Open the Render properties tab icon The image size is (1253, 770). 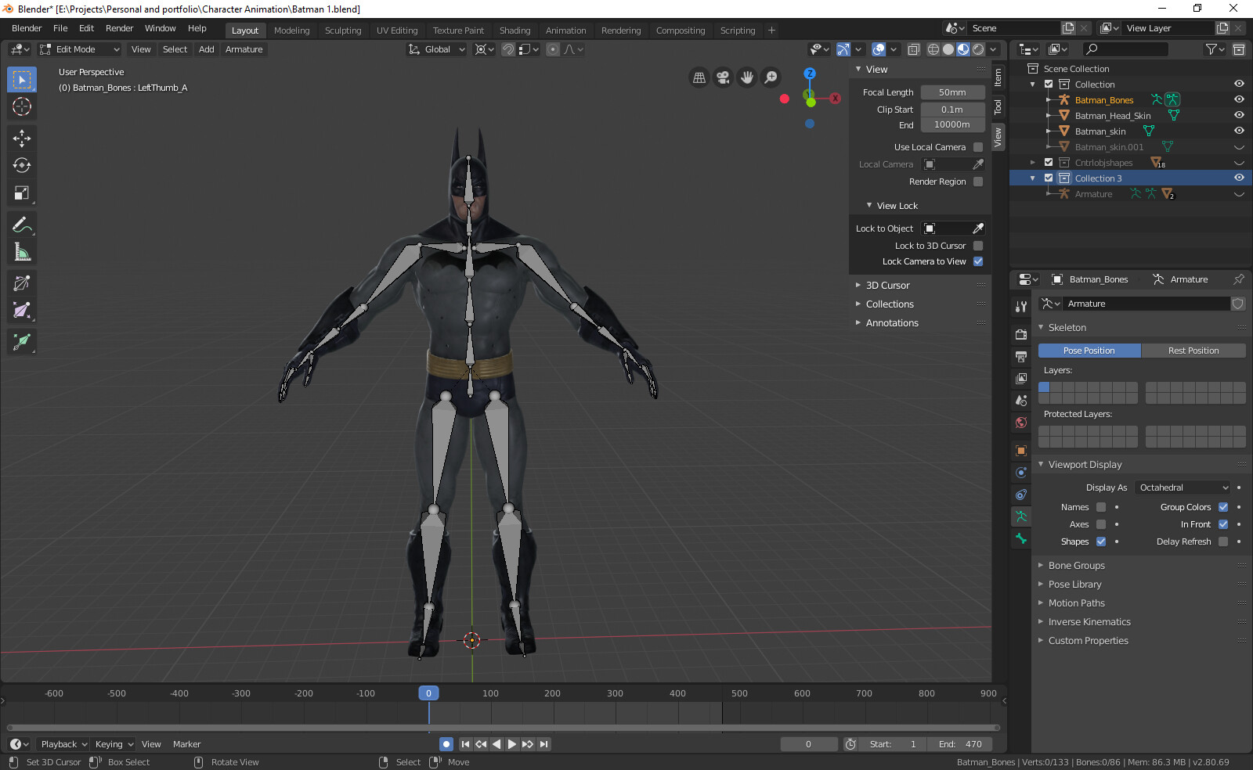(x=1021, y=335)
